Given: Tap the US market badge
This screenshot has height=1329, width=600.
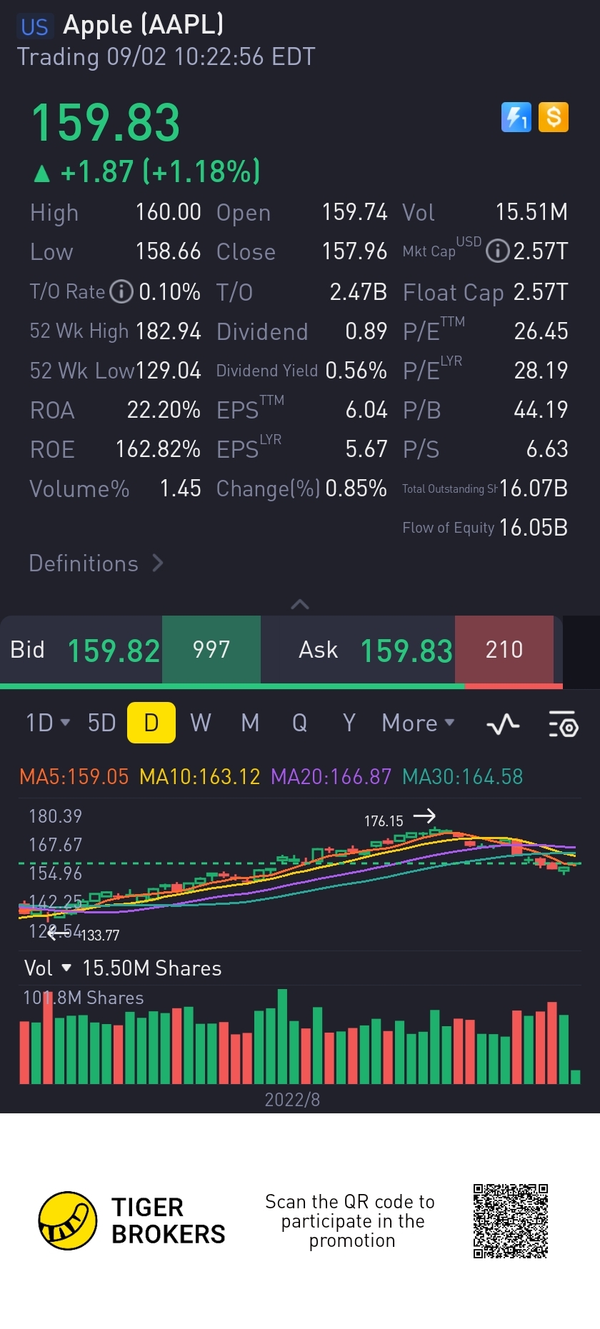Looking at the screenshot, I should coord(34,27).
